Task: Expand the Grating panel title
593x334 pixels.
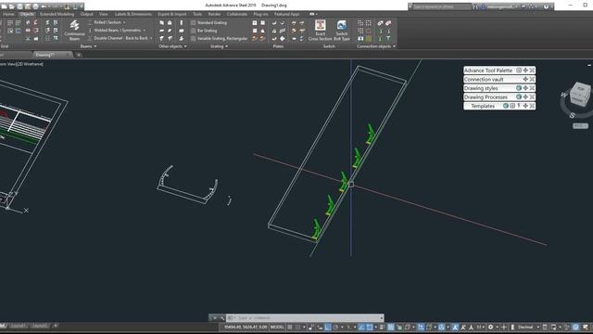Action: (219, 46)
